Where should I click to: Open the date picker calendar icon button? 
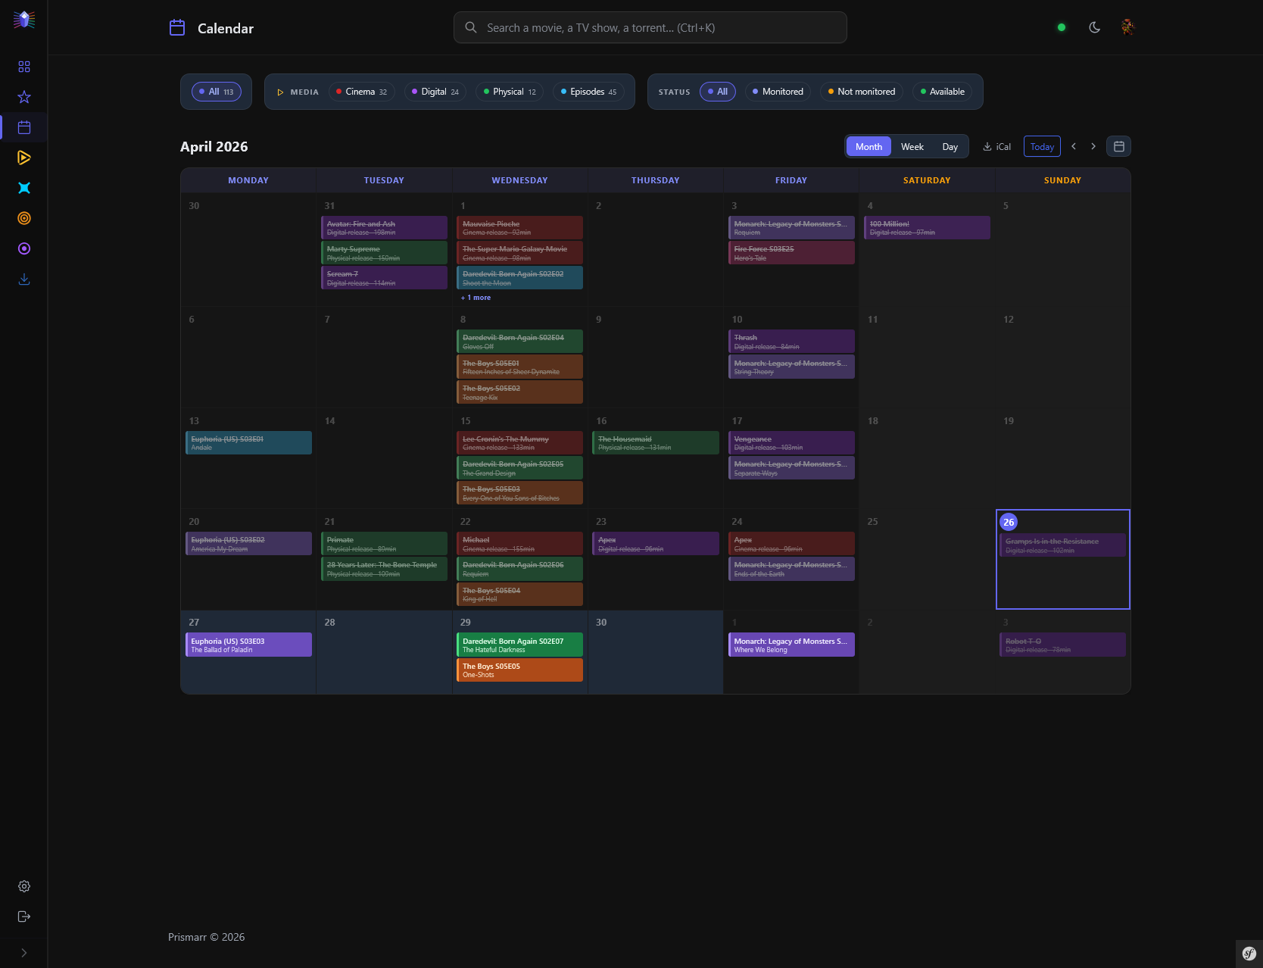(1118, 146)
